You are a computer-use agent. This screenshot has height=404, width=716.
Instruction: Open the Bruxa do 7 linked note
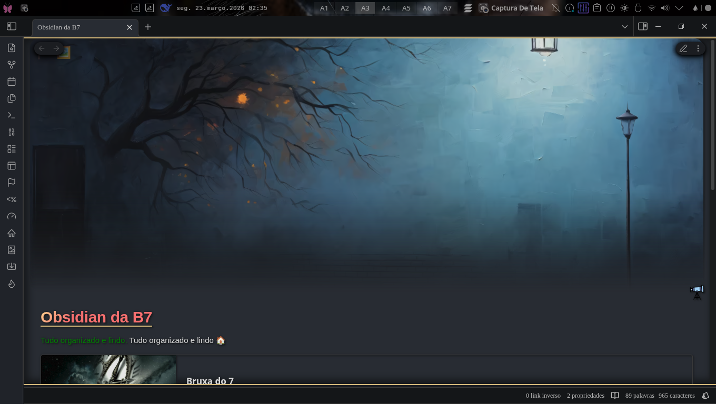coord(210,381)
